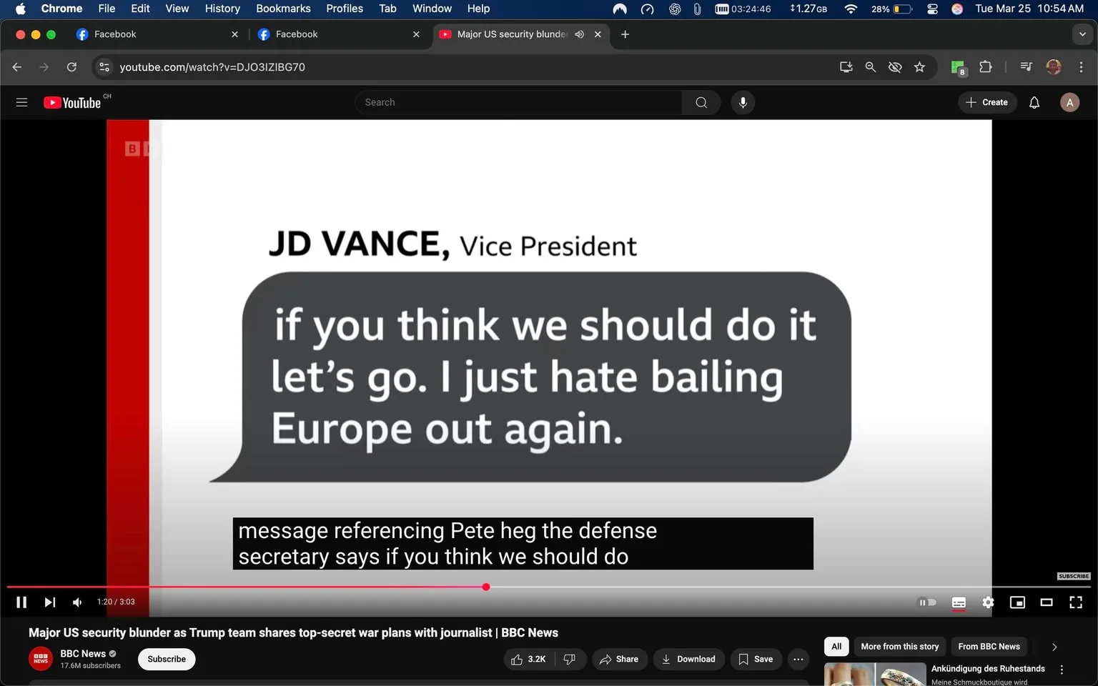Expand more filter chips with the right chevron
The height and width of the screenshot is (686, 1098).
tap(1054, 647)
